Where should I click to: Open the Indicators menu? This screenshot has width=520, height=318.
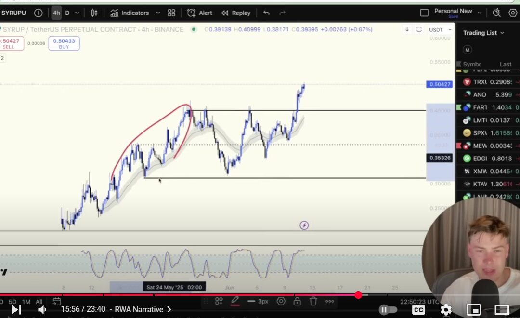pyautogui.click(x=130, y=13)
